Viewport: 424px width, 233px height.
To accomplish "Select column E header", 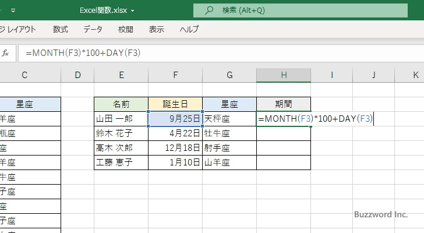I will pos(121,75).
